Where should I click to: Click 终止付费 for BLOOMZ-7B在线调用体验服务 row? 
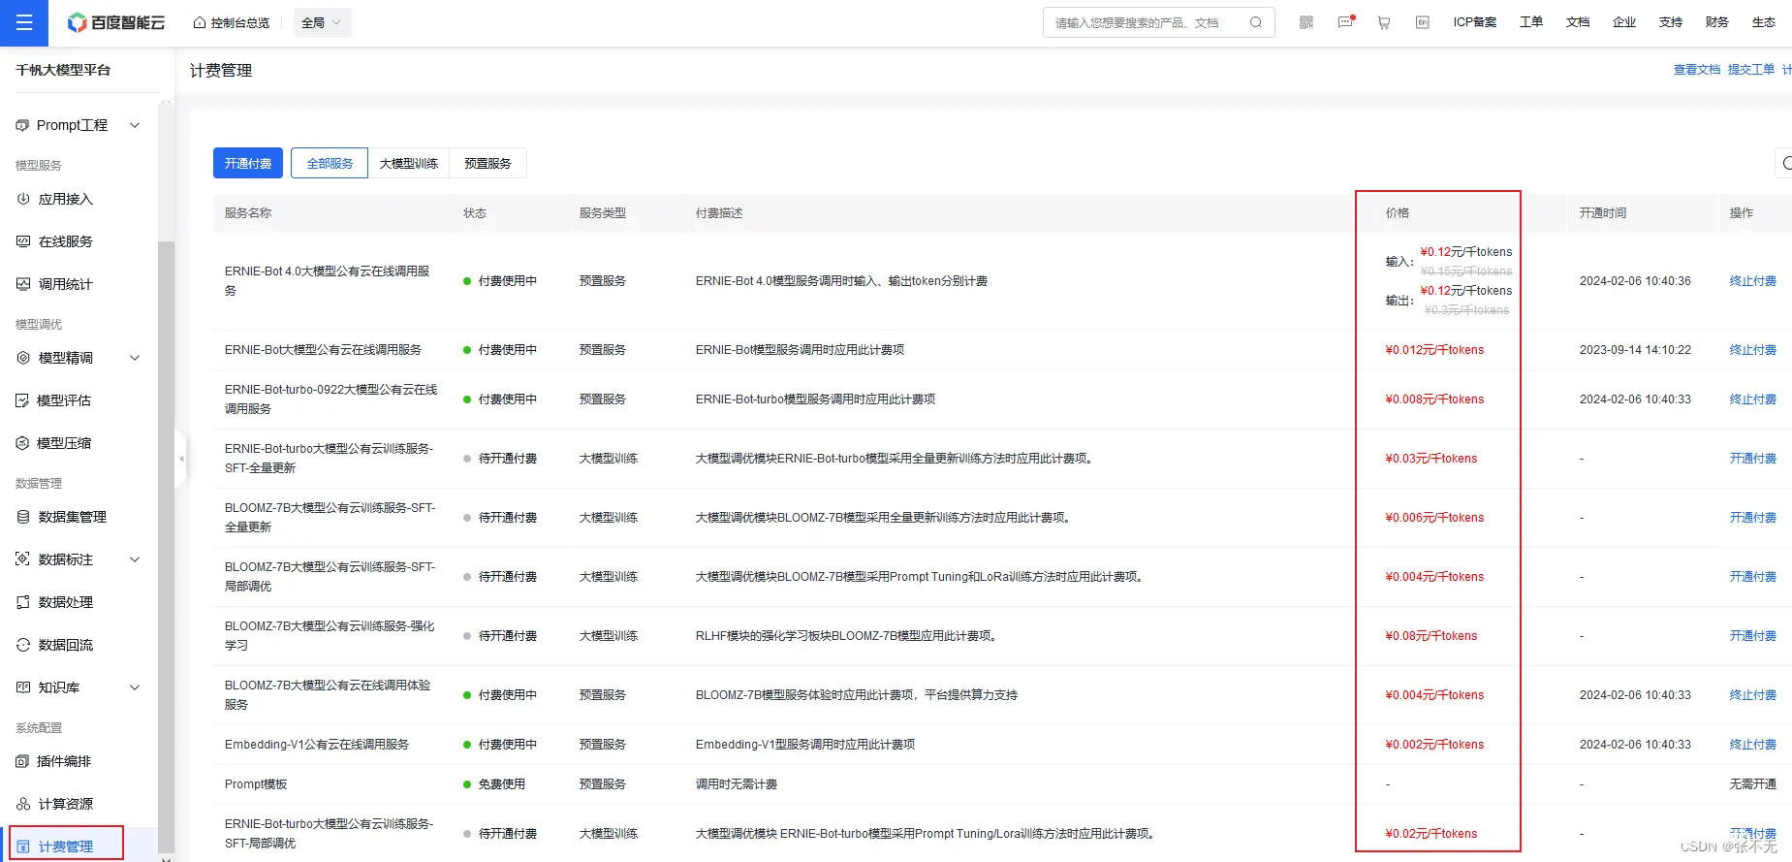click(1753, 695)
